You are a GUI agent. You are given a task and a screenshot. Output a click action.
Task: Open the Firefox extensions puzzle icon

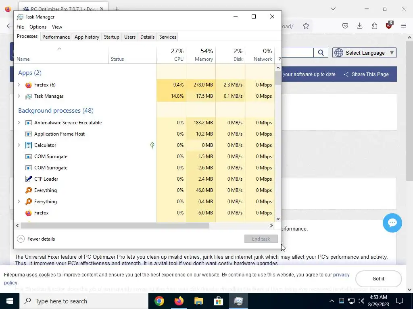(x=374, y=26)
